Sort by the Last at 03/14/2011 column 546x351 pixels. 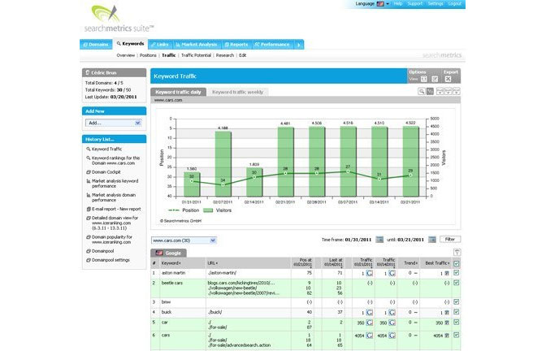(333, 263)
